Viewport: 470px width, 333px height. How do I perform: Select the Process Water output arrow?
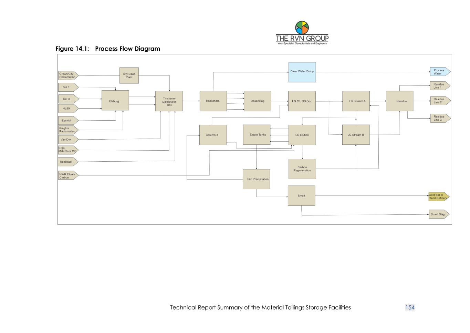pyautogui.click(x=439, y=72)
